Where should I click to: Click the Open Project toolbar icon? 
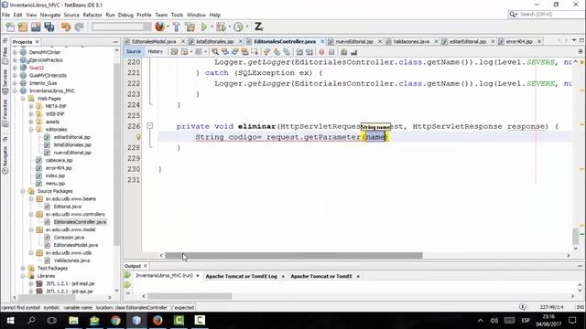36,27
